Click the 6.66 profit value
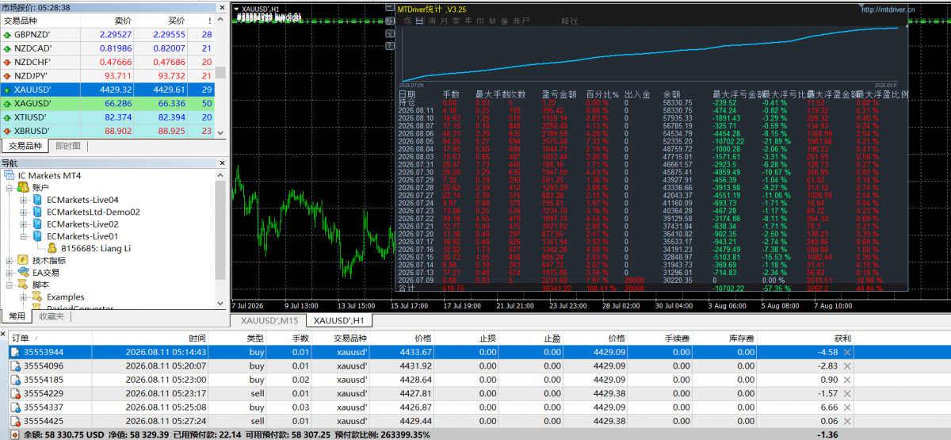 pyautogui.click(x=827, y=407)
